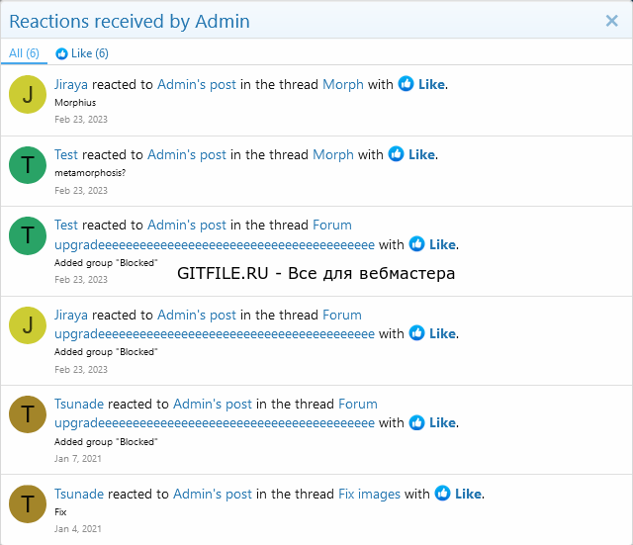The width and height of the screenshot is (633, 545).
Task: Open Jiraya's profile link in first row
Action: pos(71,85)
